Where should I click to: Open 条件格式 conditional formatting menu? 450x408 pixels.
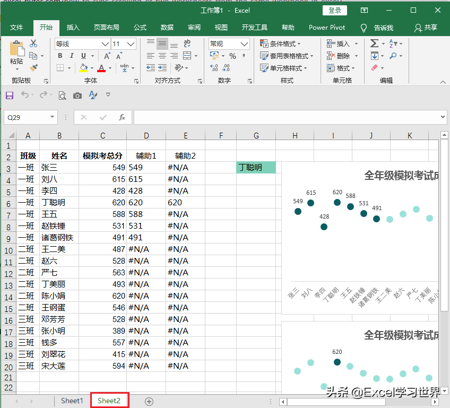click(280, 44)
